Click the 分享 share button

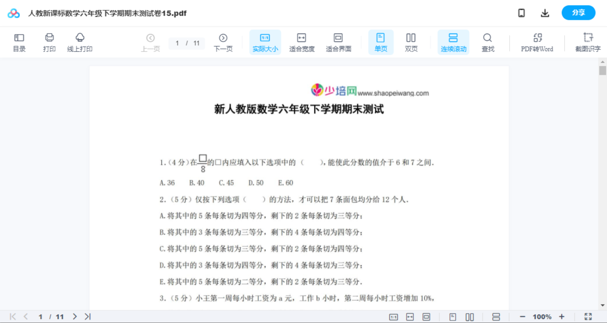pyautogui.click(x=578, y=13)
